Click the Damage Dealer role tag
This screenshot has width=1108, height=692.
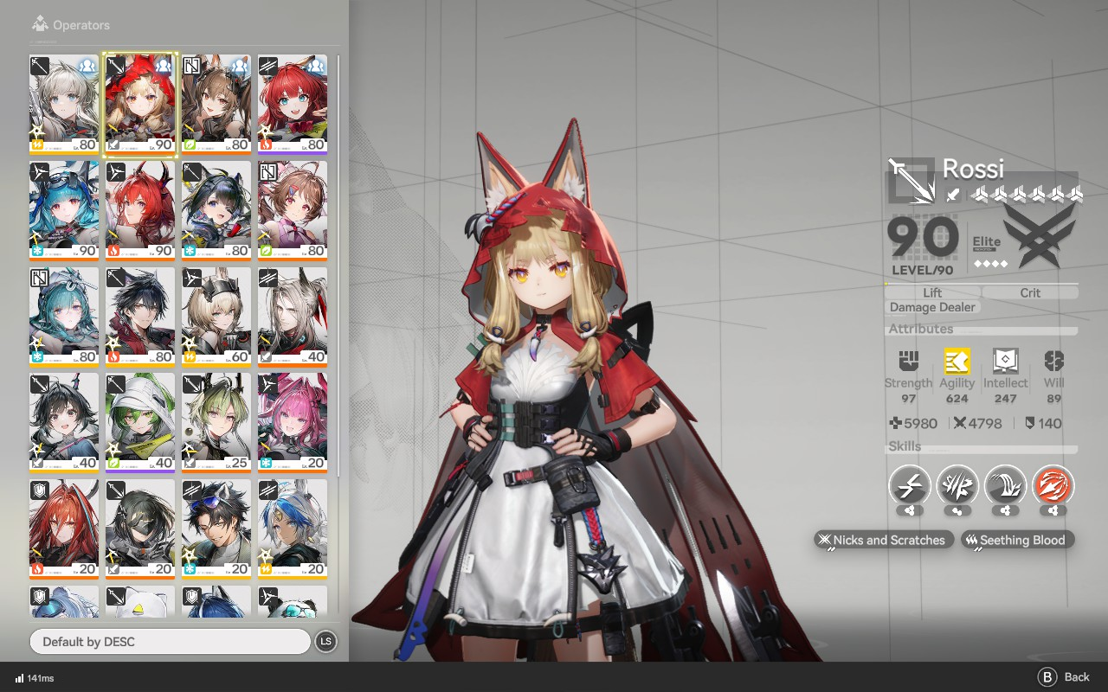tap(932, 307)
